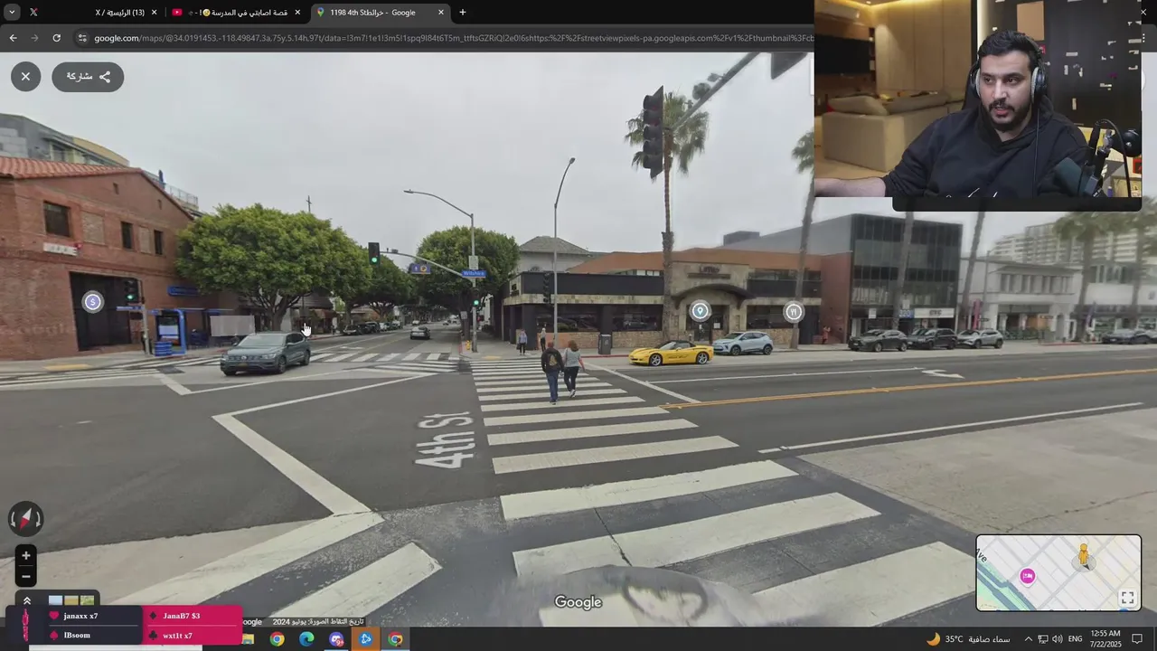
Task: Click the fork-and-knife restaurant marker
Action: (793, 312)
